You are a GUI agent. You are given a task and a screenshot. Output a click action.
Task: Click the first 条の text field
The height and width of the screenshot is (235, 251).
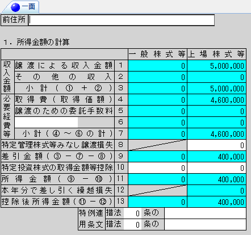(x=205, y=213)
